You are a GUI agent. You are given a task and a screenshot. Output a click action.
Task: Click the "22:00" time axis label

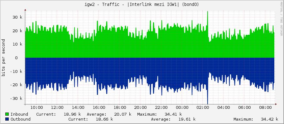[161, 108]
